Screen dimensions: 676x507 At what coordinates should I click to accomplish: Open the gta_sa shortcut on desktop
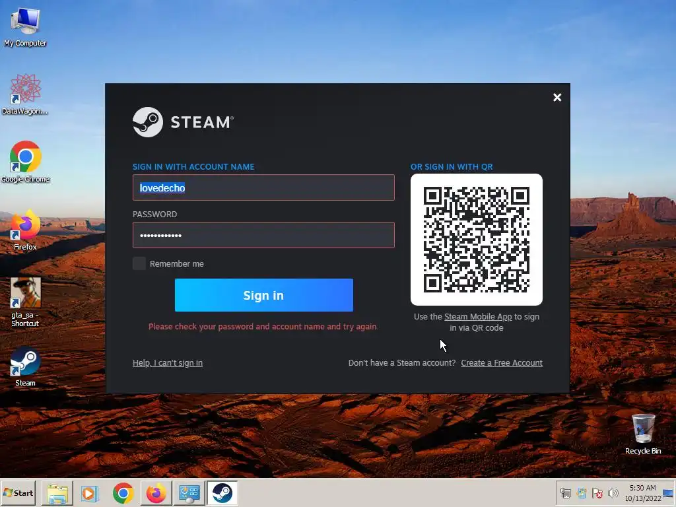click(x=25, y=302)
